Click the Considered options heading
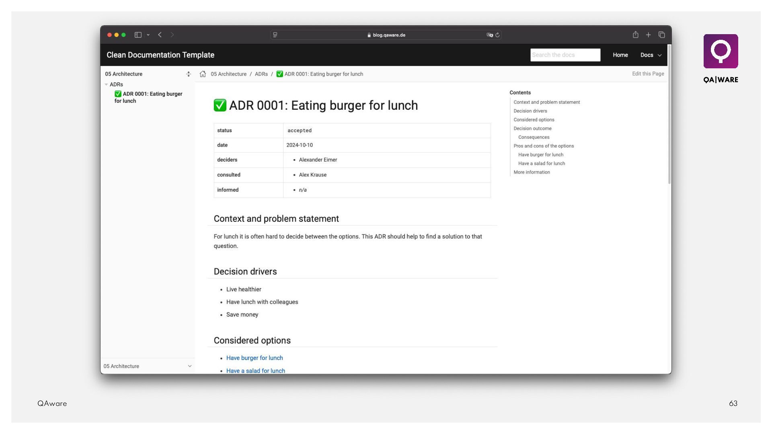This screenshot has height=434, width=772. pos(252,341)
